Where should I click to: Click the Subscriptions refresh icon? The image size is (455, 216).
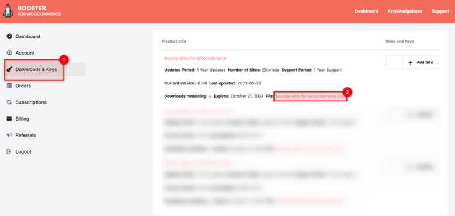pos(9,102)
